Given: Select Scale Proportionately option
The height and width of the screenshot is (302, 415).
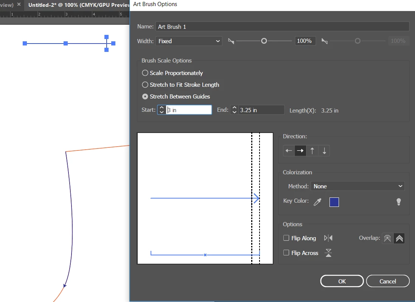Looking at the screenshot, I should pyautogui.click(x=172, y=73).
